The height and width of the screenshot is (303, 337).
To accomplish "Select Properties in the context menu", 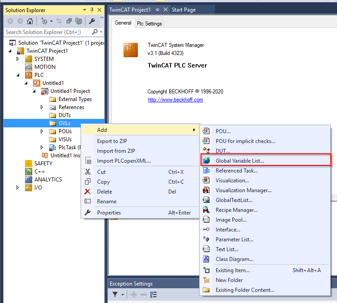I will 141,212.
